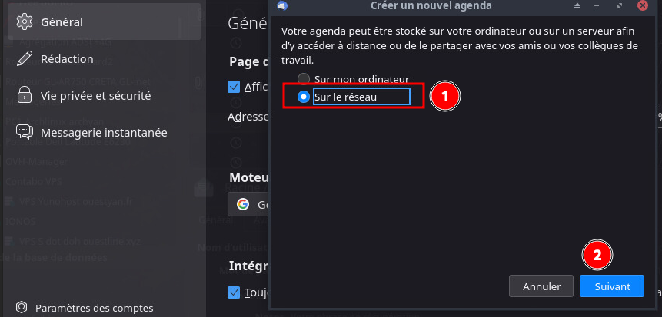The image size is (662, 317).
Task: Open Messagerie instantanée chat bubble icon
Action: point(24,132)
